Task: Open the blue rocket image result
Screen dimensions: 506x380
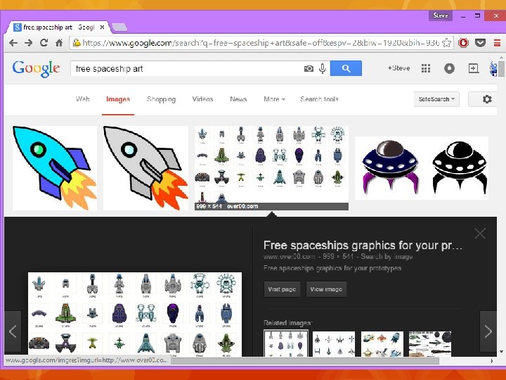Action: (x=55, y=168)
